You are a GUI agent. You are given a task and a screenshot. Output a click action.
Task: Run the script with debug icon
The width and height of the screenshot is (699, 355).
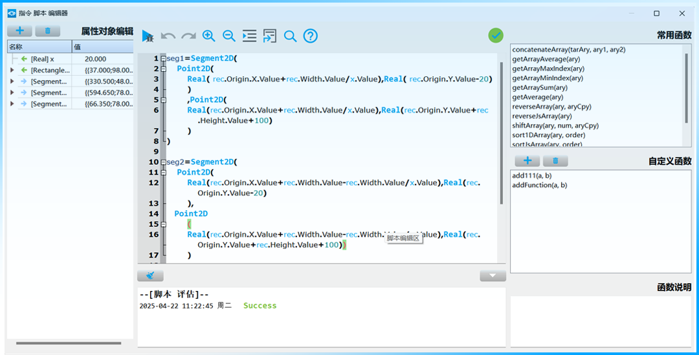(x=148, y=36)
